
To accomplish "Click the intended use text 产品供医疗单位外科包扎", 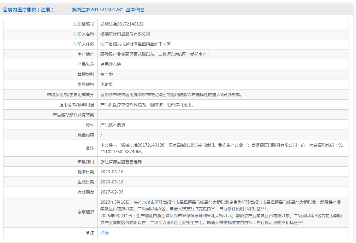I will [147, 105].
